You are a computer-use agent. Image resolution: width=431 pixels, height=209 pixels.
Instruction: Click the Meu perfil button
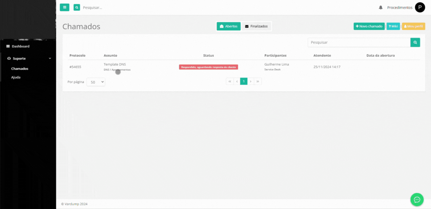click(413, 26)
